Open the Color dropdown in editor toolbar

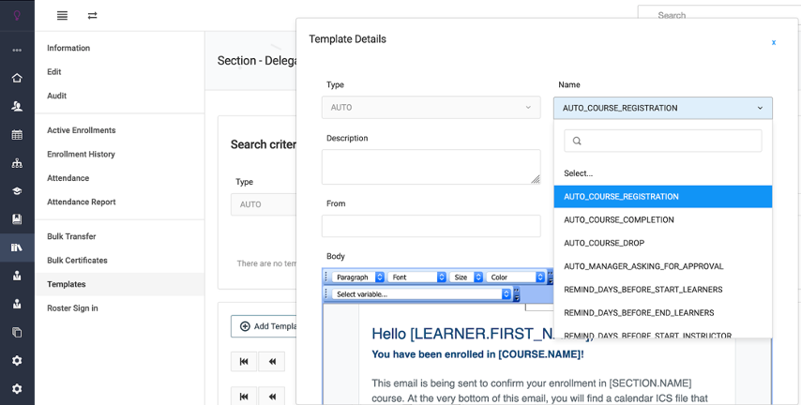(x=516, y=277)
